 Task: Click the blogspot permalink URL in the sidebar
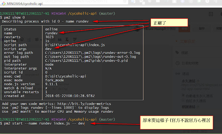(x=202, y=87)
